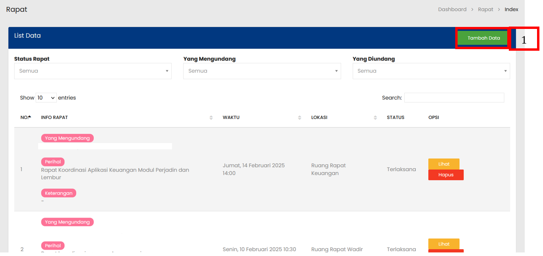Click the LOKASI column sort arrows

(x=375, y=118)
